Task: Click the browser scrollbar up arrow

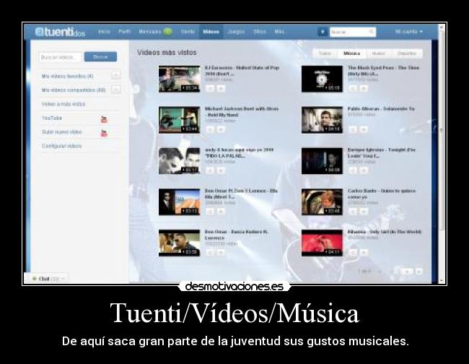Action: click(x=441, y=27)
